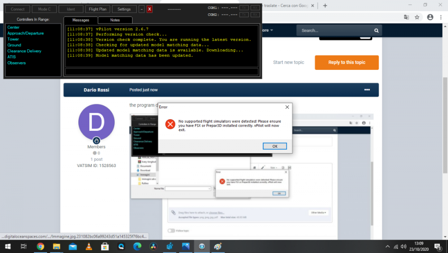Image resolution: width=448 pixels, height=253 pixels.
Task: Launch VLC media player from taskbar
Action: pyautogui.click(x=89, y=246)
